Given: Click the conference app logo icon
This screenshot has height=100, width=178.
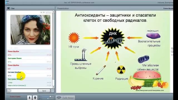Looking at the screenshot, I should pyautogui.click(x=7, y=2).
